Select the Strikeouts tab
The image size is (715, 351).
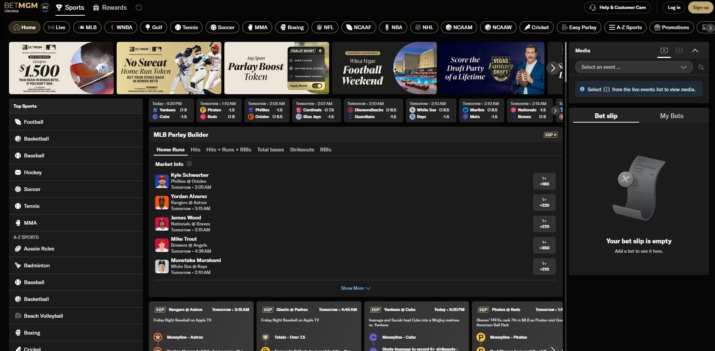(302, 150)
